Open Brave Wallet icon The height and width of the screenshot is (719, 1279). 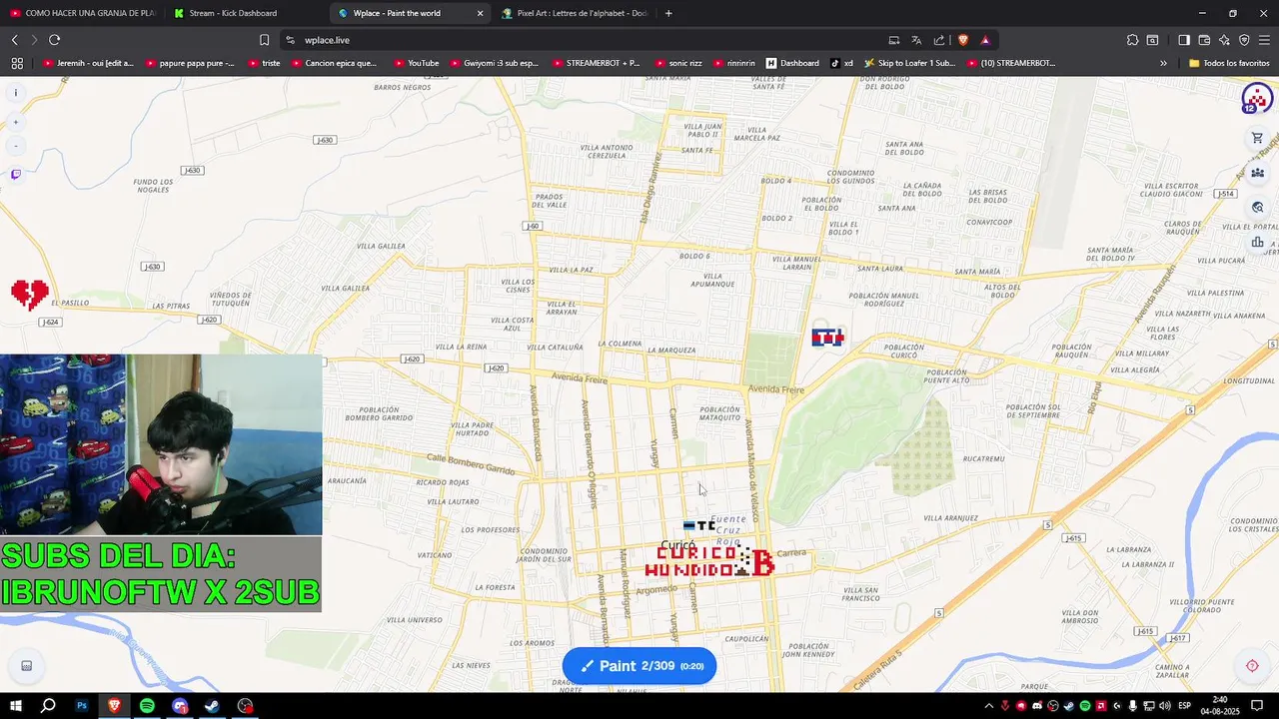[x=1204, y=40]
